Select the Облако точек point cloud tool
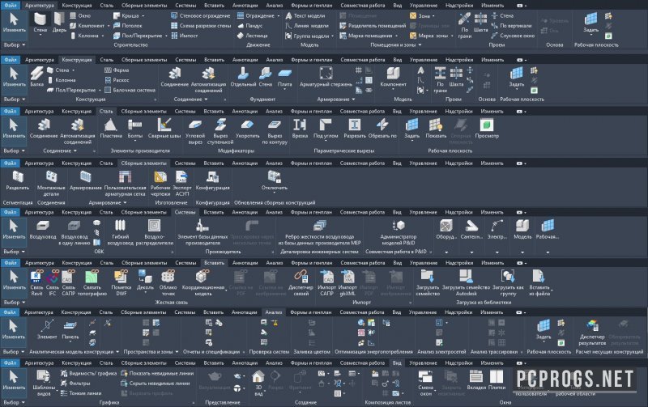 click(x=168, y=282)
